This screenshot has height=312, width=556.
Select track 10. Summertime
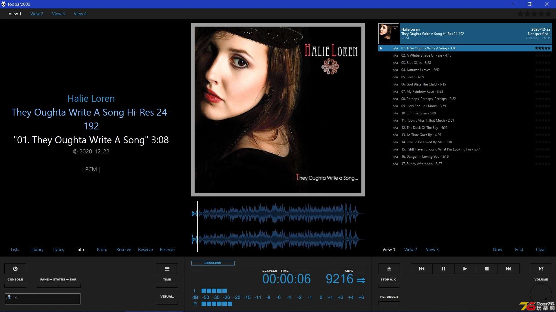(465, 113)
